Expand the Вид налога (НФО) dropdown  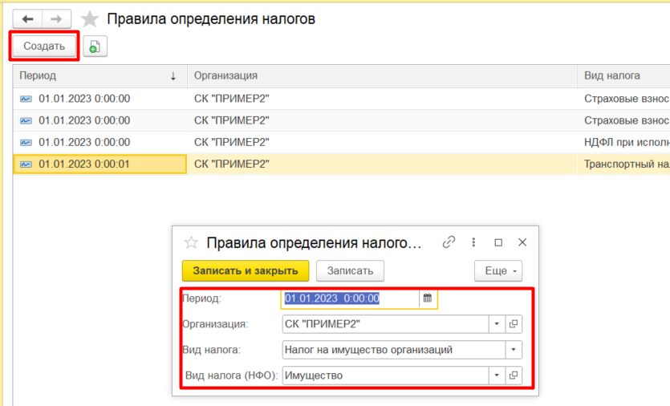pyautogui.click(x=497, y=375)
